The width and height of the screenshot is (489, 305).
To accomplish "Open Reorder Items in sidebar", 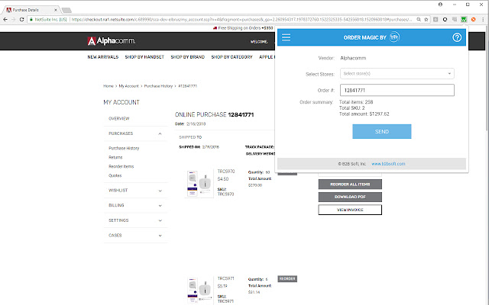I will click(121, 166).
